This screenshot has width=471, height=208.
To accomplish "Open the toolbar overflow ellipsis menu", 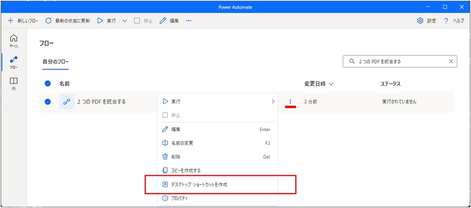I will 189,21.
